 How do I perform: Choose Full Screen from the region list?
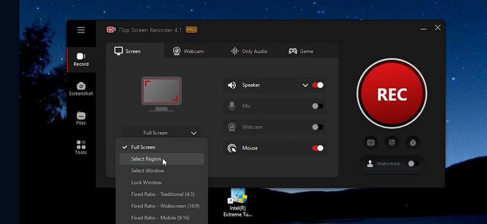point(161,147)
